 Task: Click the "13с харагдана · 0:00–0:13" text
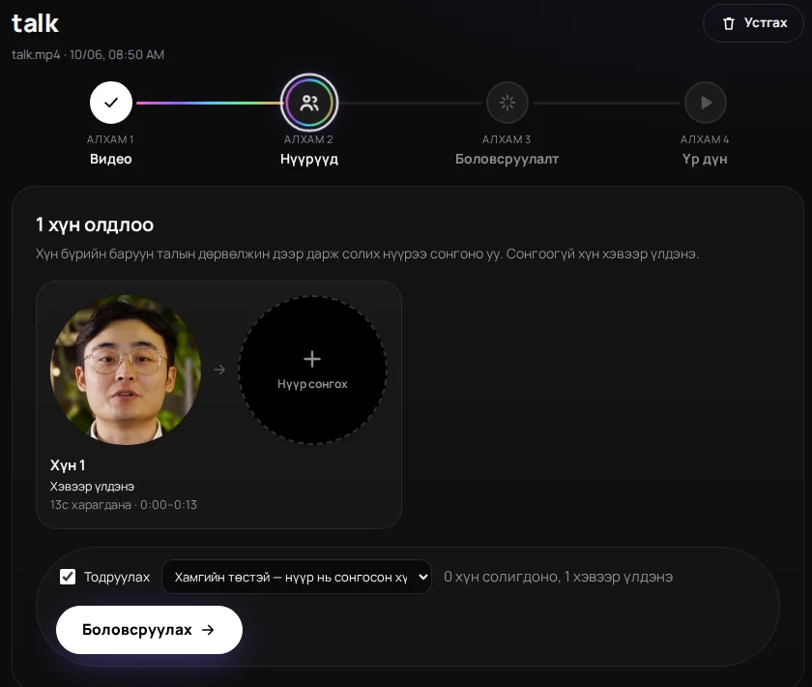124,504
